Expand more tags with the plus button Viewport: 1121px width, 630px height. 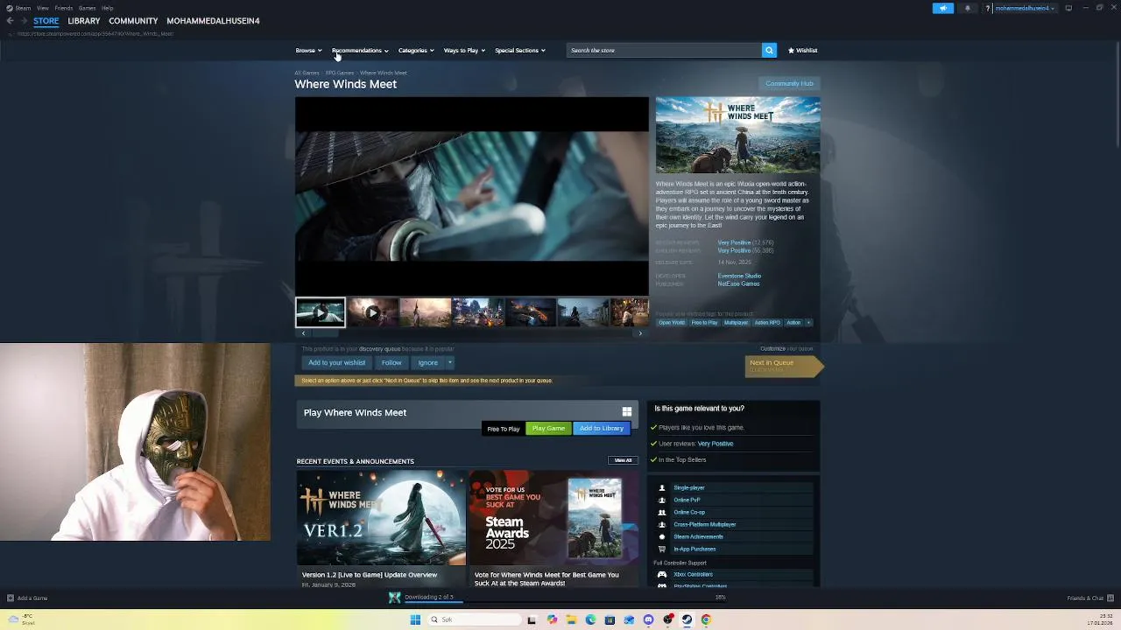tap(808, 322)
